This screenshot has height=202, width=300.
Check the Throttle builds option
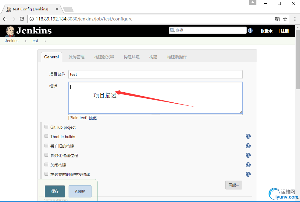[x=46, y=136]
